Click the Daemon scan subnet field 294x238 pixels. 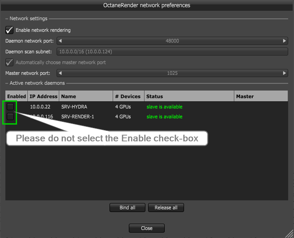coord(172,52)
